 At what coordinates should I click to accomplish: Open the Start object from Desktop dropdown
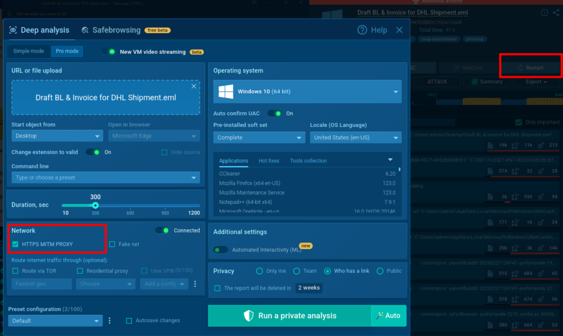tap(57, 136)
